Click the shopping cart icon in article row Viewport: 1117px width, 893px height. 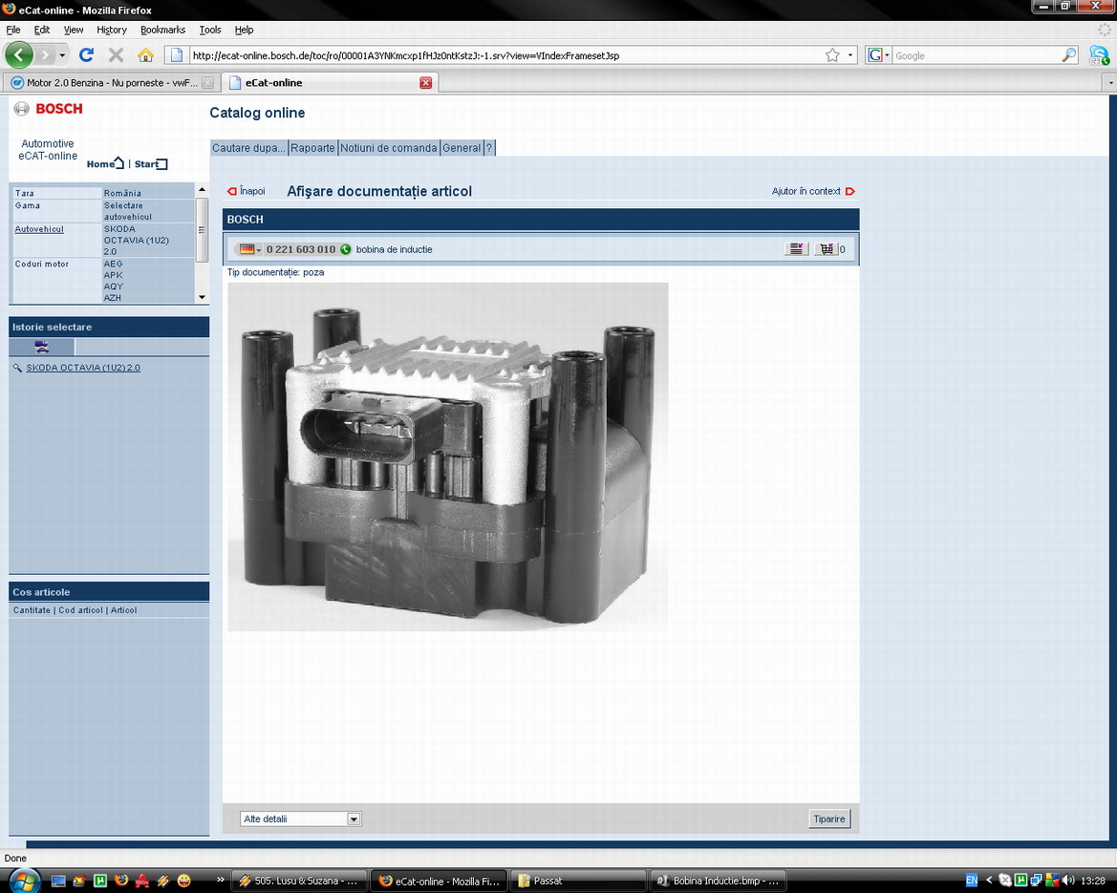[826, 249]
